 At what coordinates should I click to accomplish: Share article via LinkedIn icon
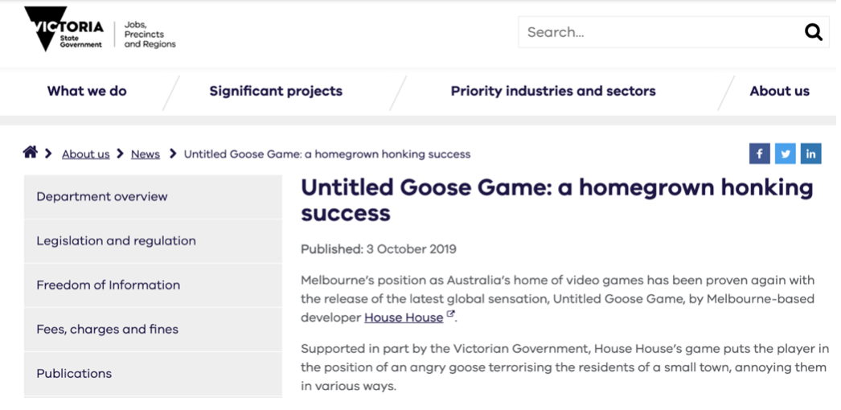pyautogui.click(x=811, y=154)
